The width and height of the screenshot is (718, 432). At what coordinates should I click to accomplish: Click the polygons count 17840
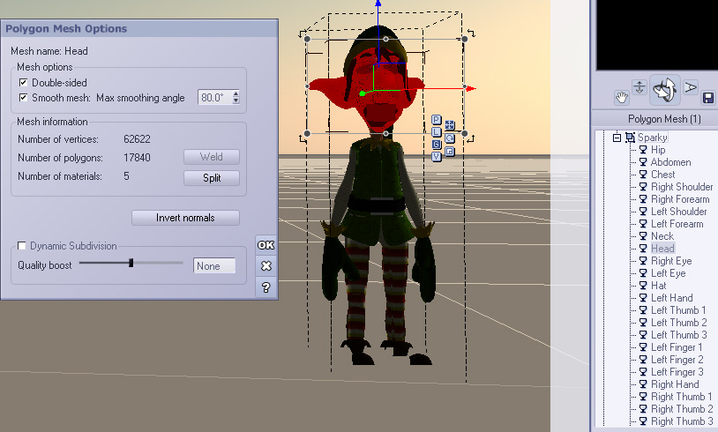pos(137,158)
